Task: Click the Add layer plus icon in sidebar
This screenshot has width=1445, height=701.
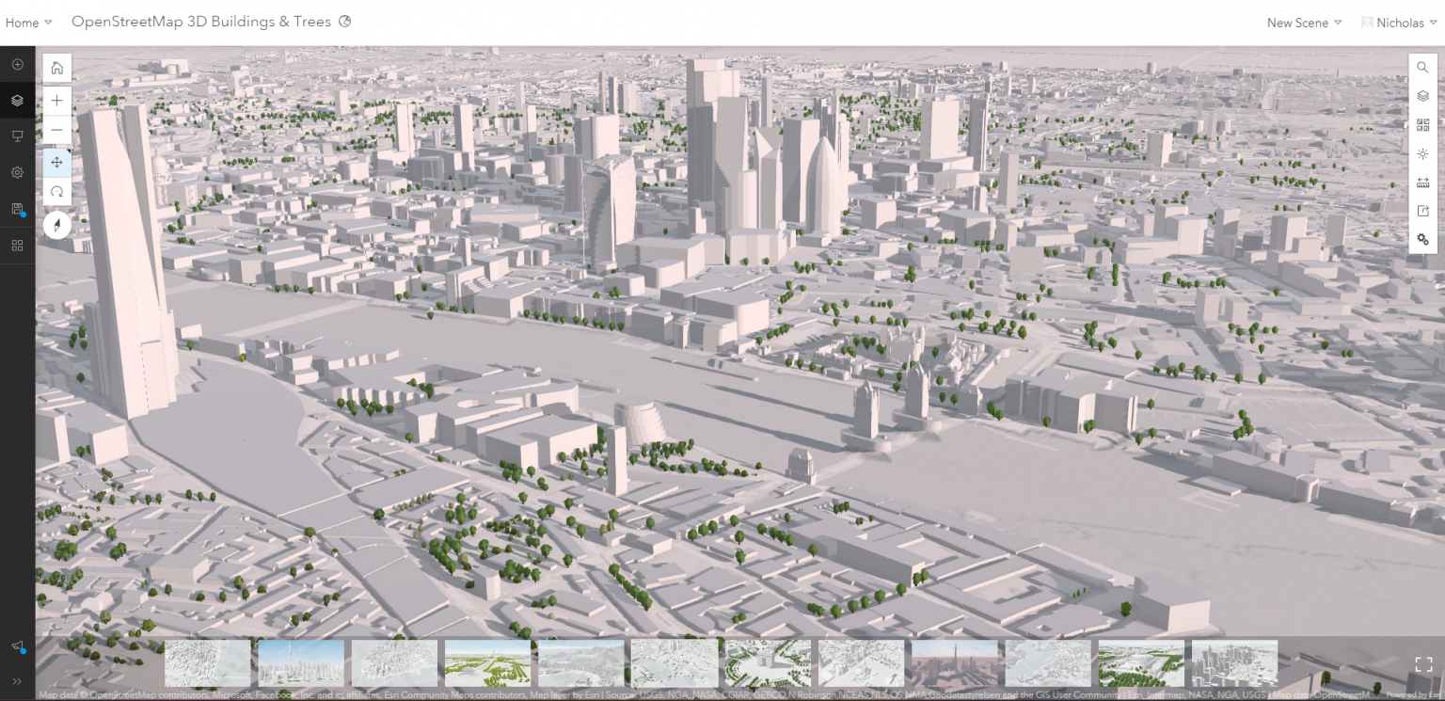Action: (x=17, y=64)
